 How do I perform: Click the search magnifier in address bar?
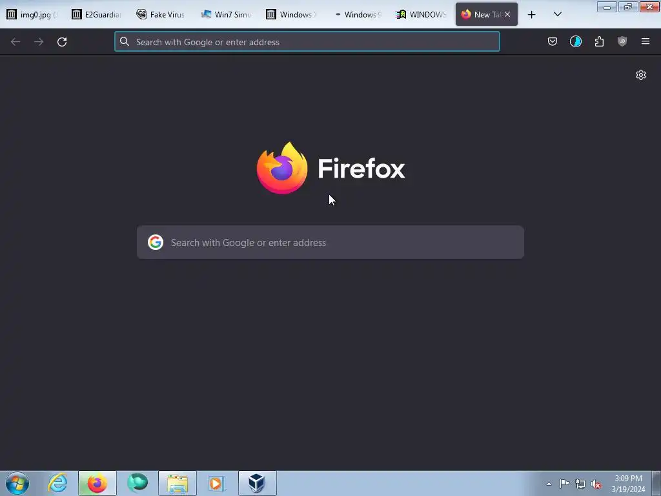(124, 41)
